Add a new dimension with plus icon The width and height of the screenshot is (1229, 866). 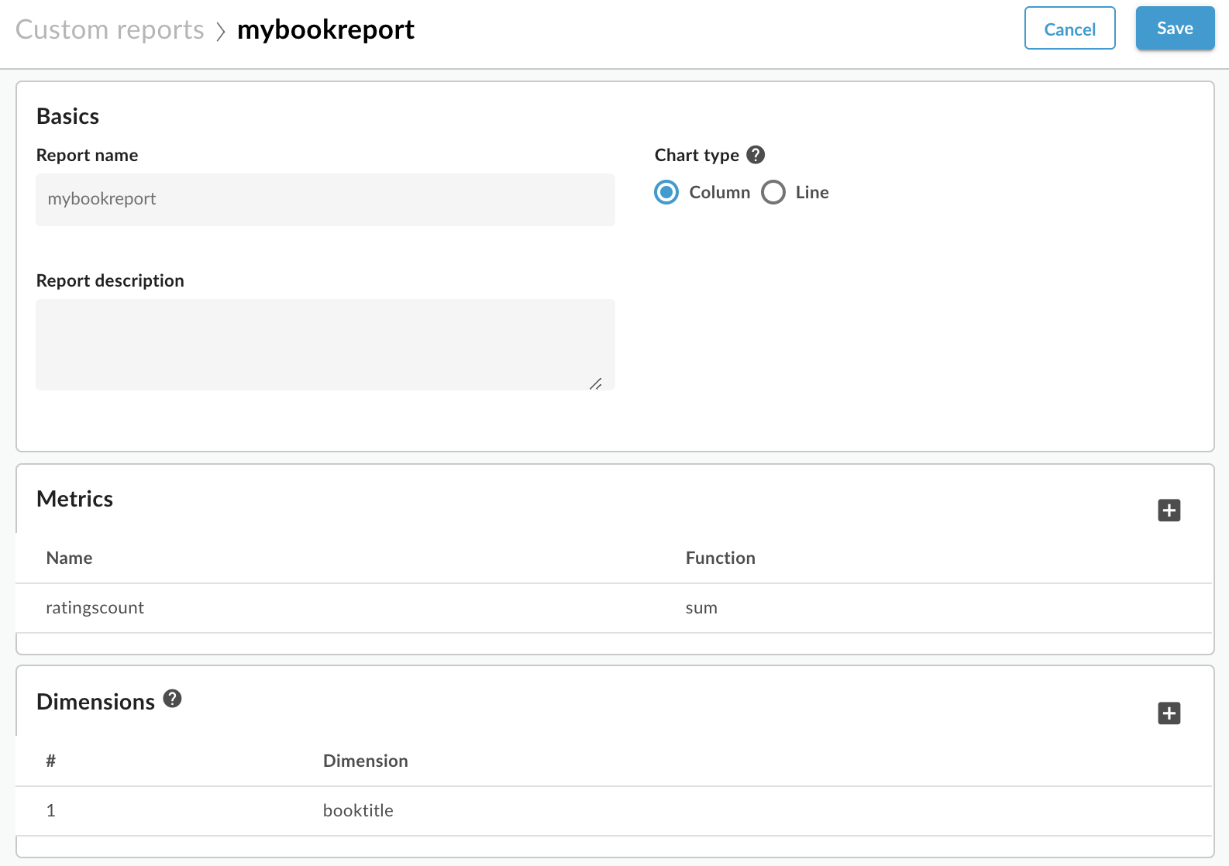1169,713
